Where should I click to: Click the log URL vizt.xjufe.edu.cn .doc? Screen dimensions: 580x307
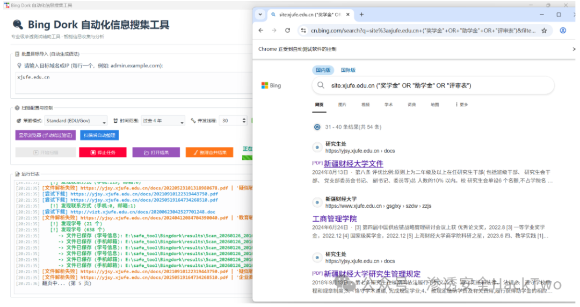(143, 212)
